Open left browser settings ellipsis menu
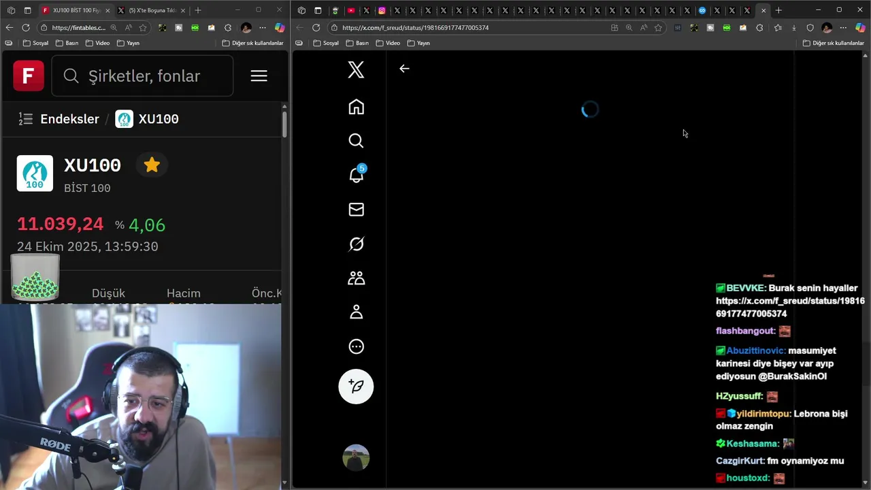 (263, 28)
